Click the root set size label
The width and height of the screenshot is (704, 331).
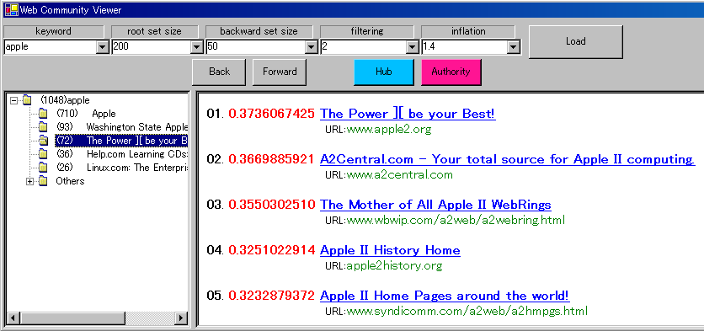click(154, 31)
